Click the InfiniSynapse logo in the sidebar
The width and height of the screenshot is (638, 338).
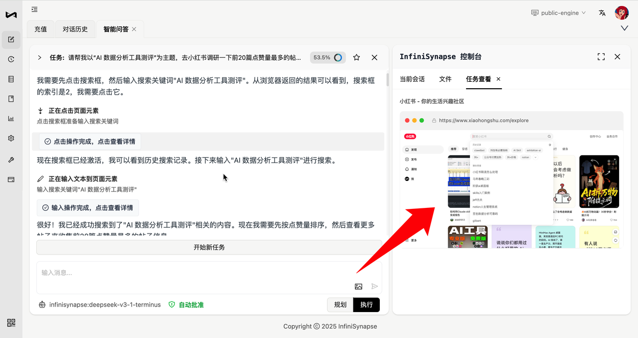click(x=11, y=15)
